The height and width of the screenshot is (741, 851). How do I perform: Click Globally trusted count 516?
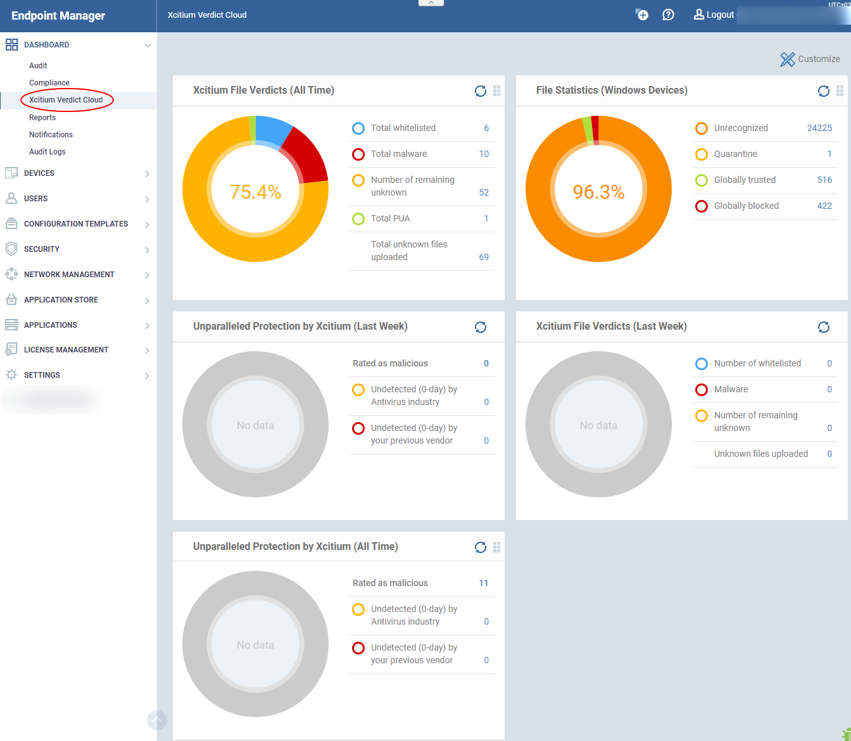824,180
